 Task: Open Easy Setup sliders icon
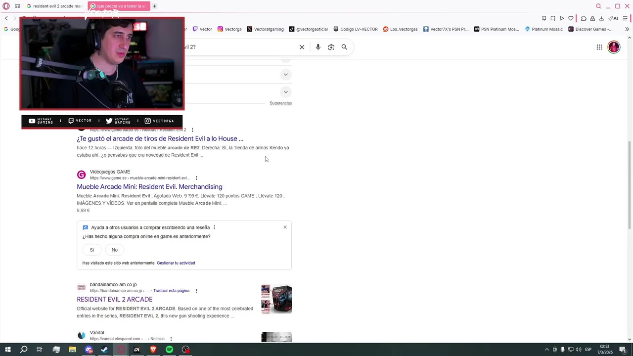(x=625, y=18)
